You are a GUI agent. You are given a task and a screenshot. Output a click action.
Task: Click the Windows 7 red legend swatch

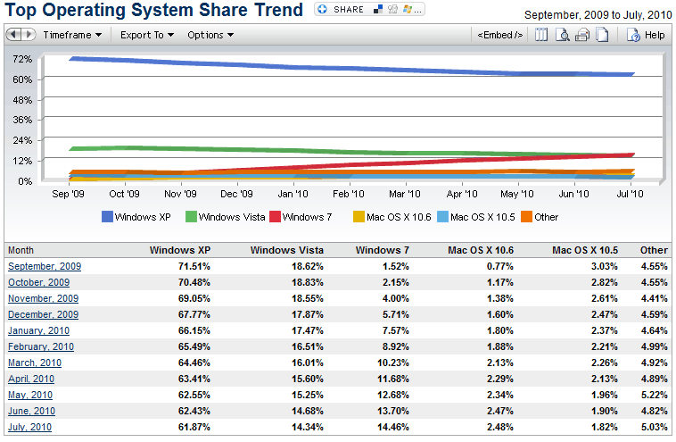(x=275, y=216)
